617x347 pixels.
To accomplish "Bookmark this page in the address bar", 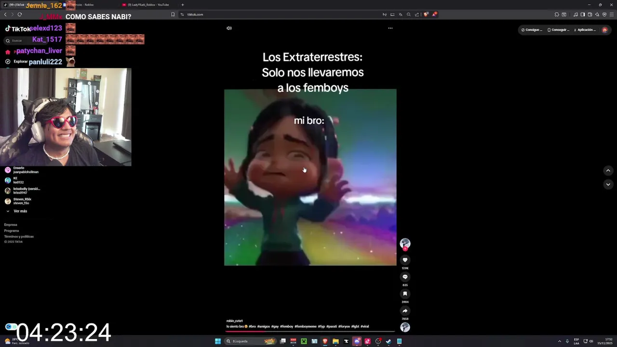I will click(173, 14).
